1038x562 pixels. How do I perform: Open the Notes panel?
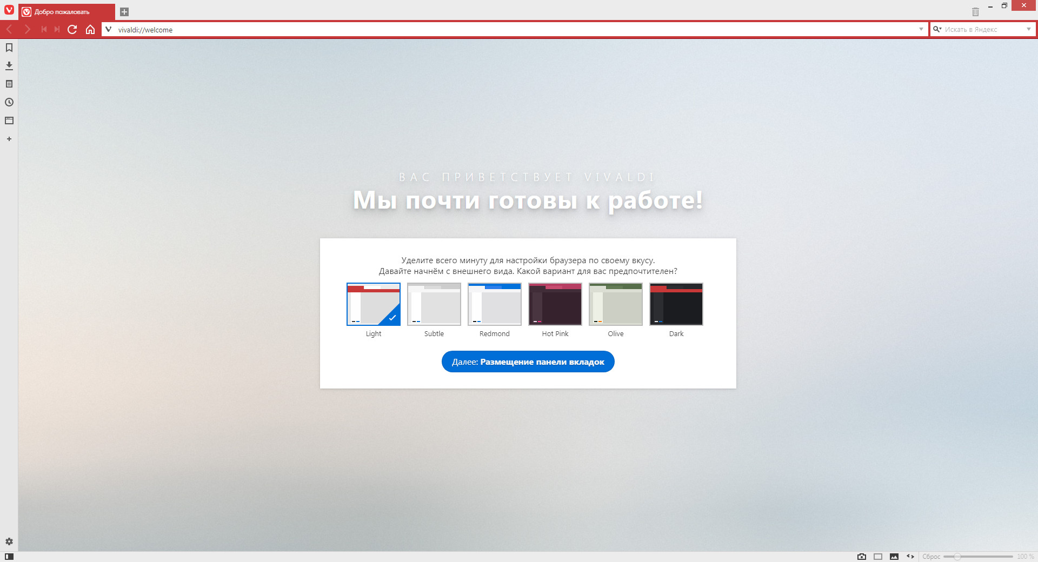click(x=9, y=84)
